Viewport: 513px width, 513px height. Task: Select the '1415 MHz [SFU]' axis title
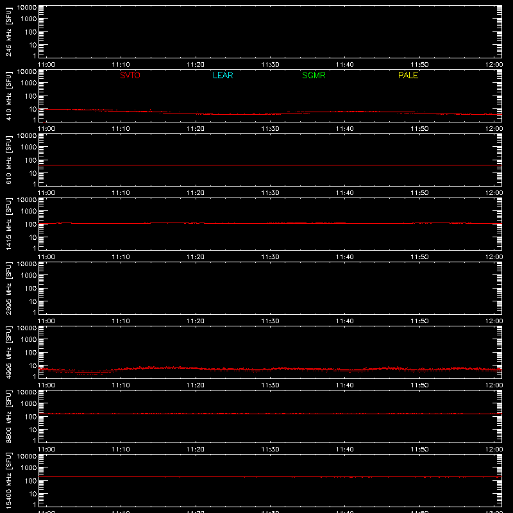point(8,224)
